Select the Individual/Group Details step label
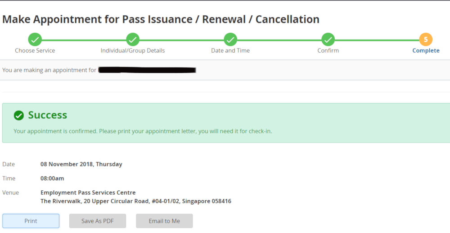The width and height of the screenshot is (450, 233). (x=133, y=50)
